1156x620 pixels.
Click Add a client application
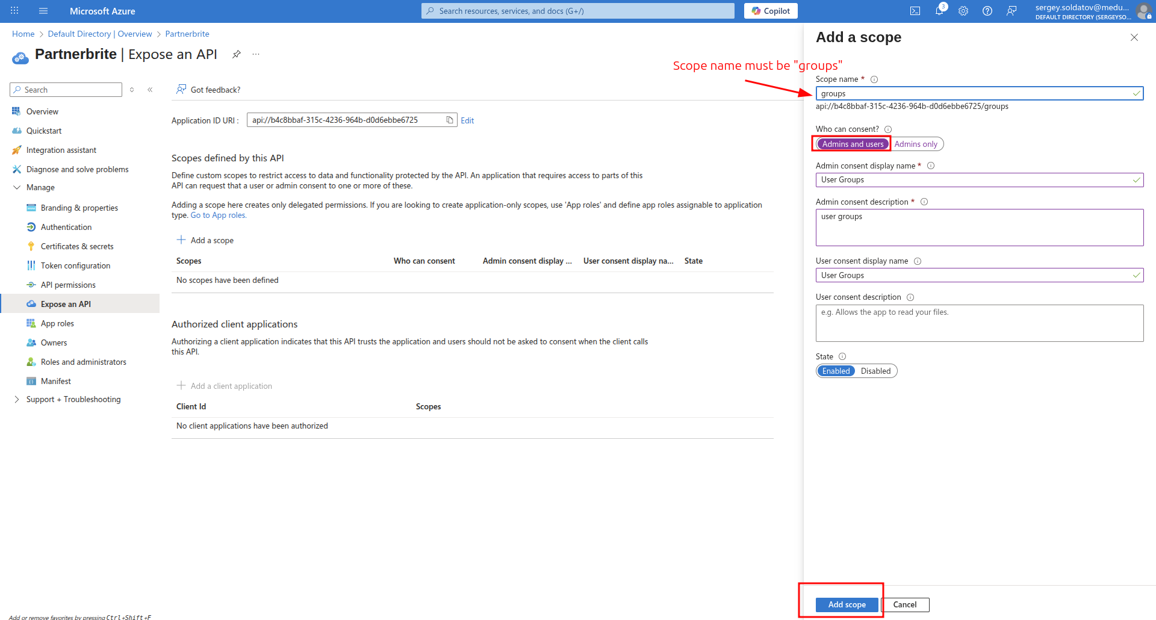(225, 386)
